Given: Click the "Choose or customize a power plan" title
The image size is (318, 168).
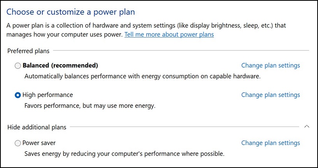Looking at the screenshot, I should [71, 12].
